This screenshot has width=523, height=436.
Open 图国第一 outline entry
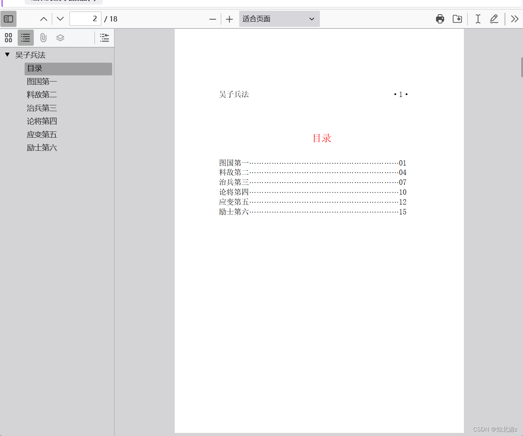click(x=42, y=82)
